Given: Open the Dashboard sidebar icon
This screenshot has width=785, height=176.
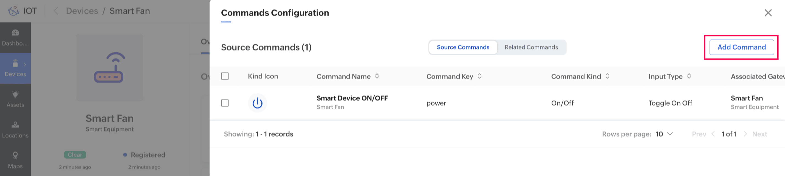Looking at the screenshot, I should click(15, 33).
